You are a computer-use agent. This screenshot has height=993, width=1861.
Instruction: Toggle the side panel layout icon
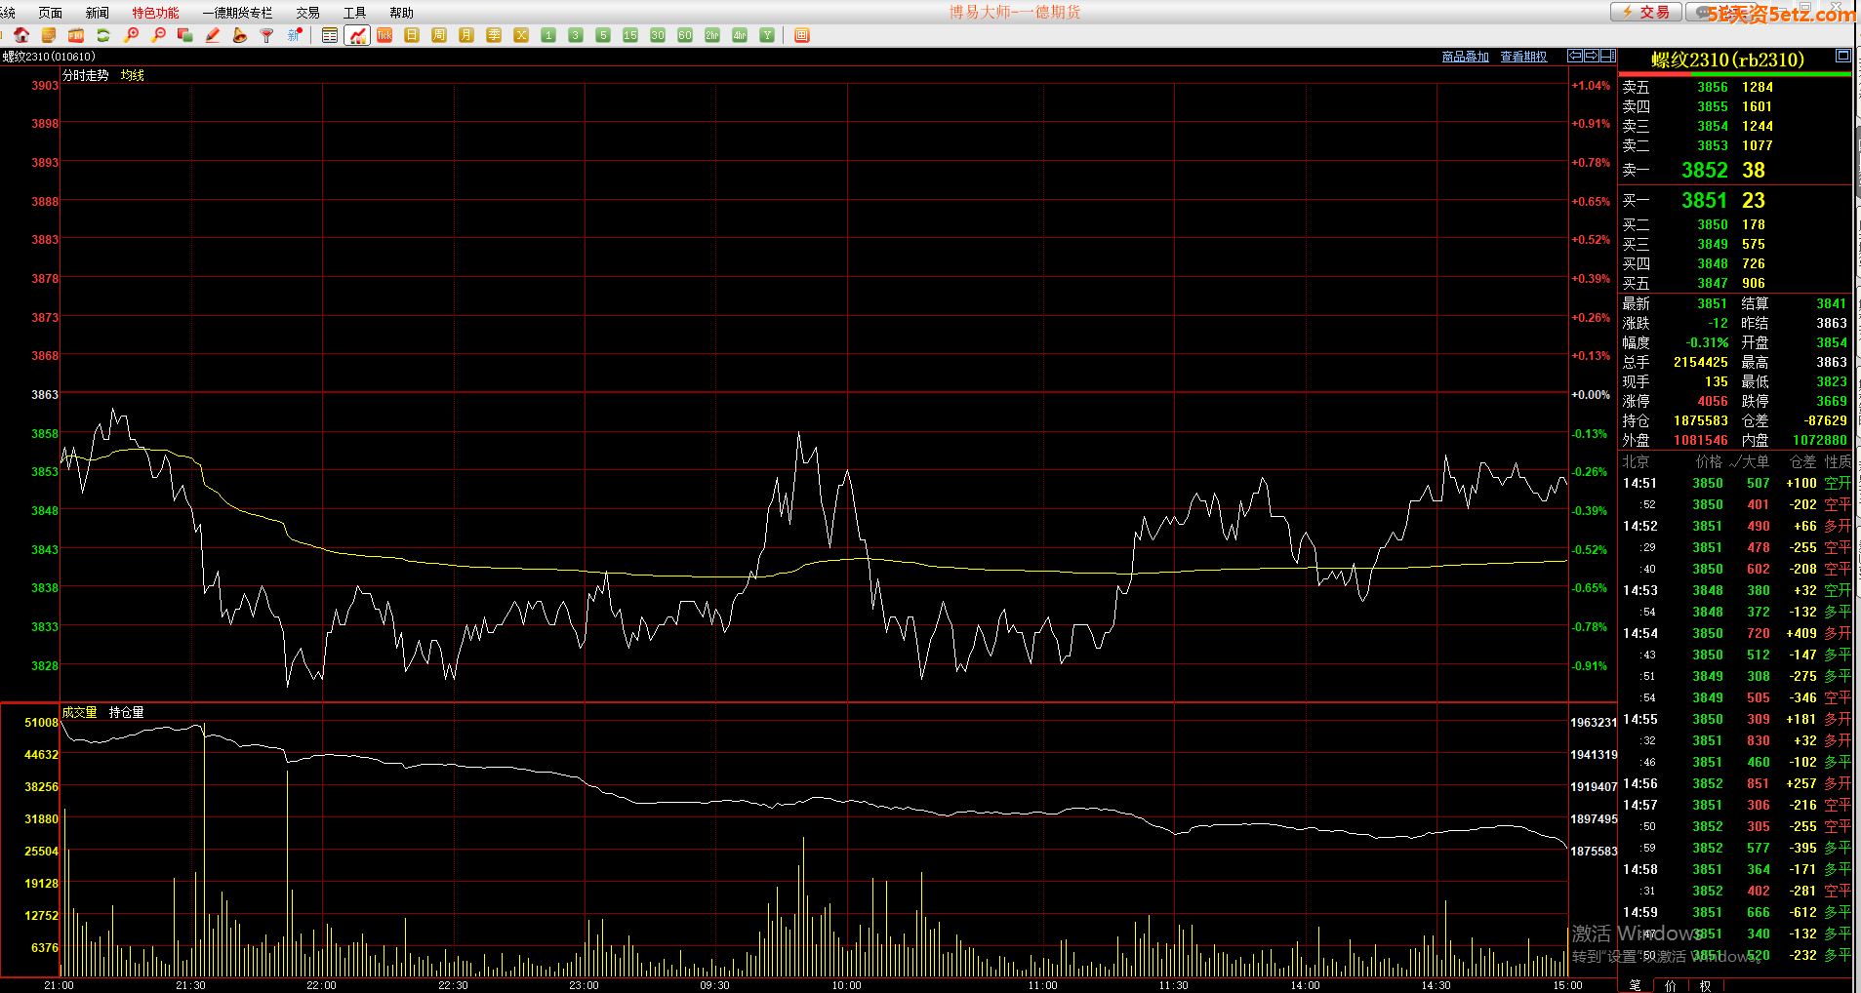1608,56
